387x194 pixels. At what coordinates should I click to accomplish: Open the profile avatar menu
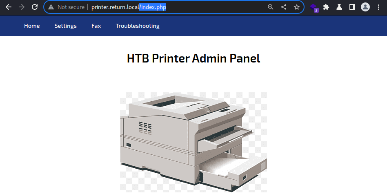click(x=365, y=7)
